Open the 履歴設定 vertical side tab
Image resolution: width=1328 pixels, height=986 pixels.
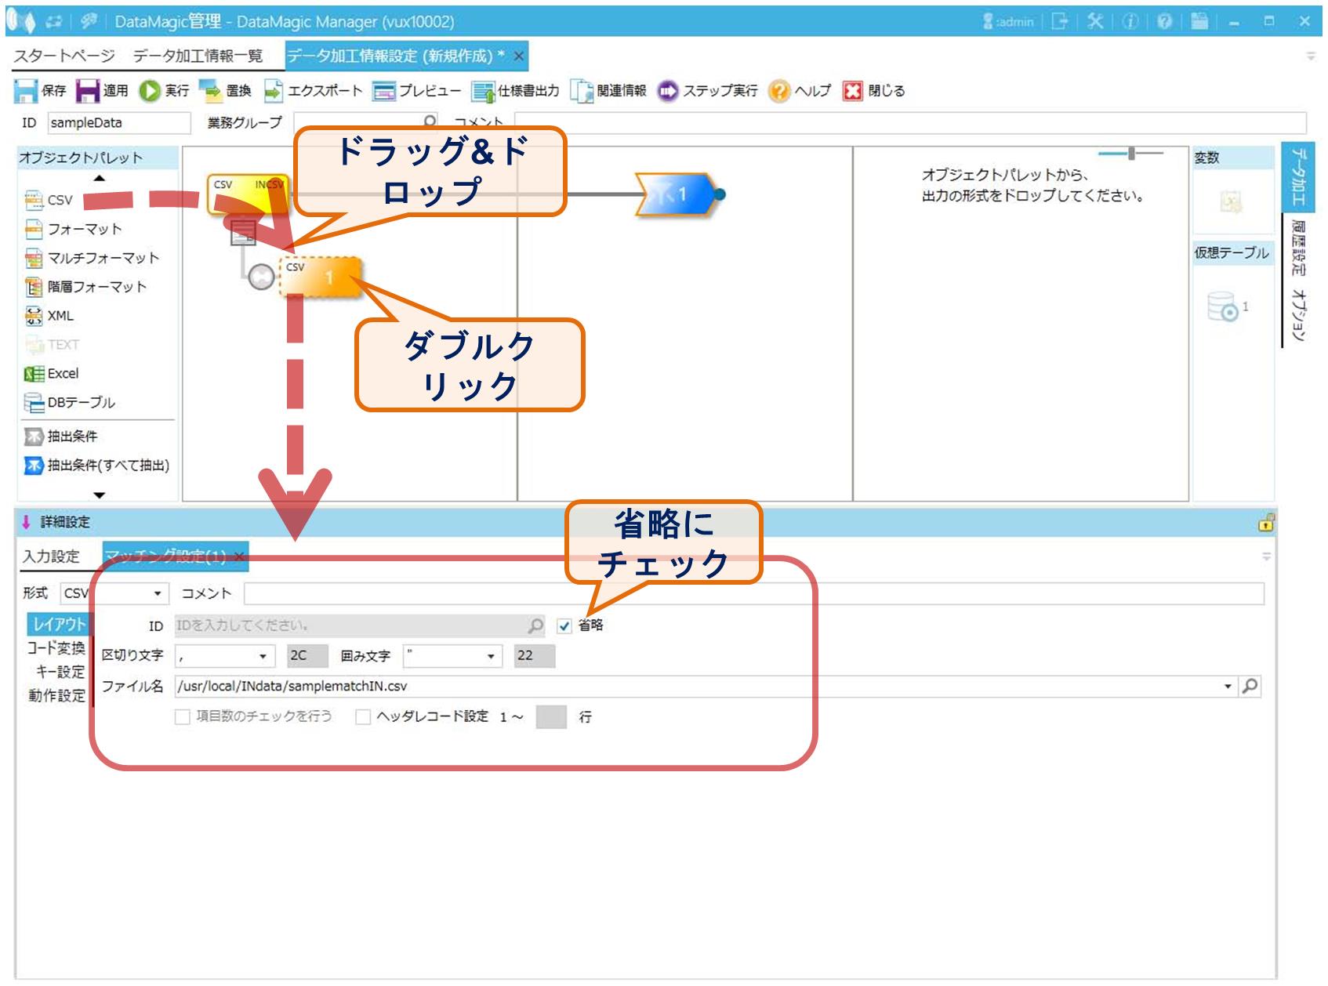point(1298,248)
